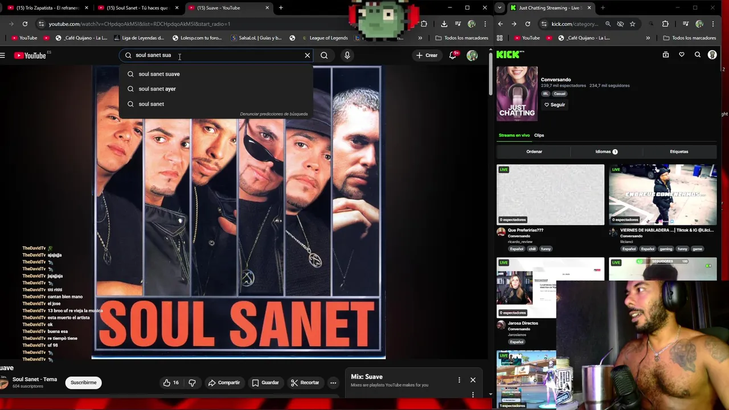Open the Crear button on YouTube

(427, 55)
